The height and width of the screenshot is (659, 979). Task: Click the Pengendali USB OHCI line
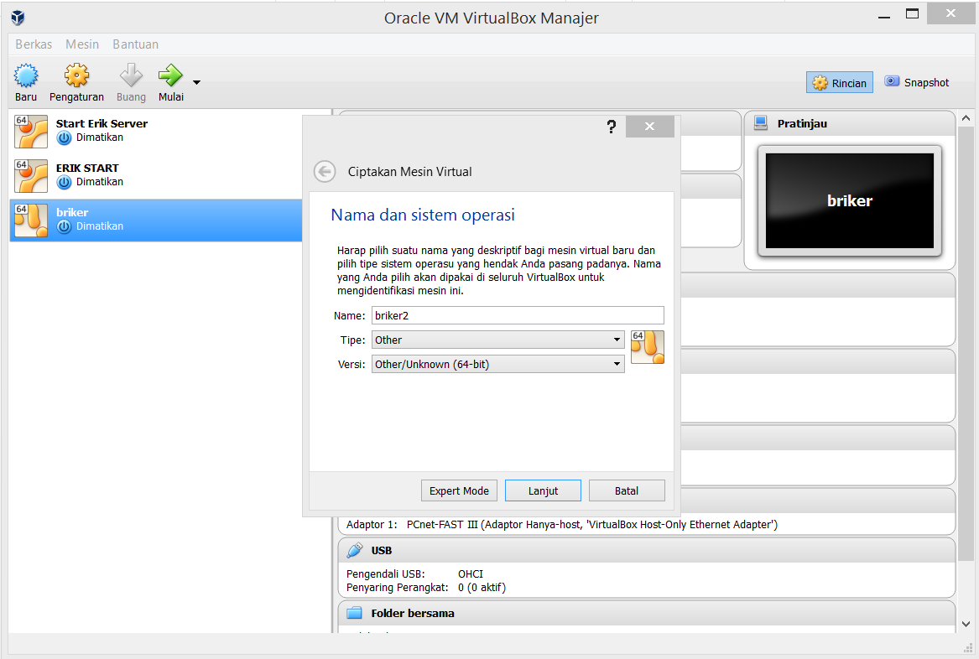pyautogui.click(x=414, y=573)
